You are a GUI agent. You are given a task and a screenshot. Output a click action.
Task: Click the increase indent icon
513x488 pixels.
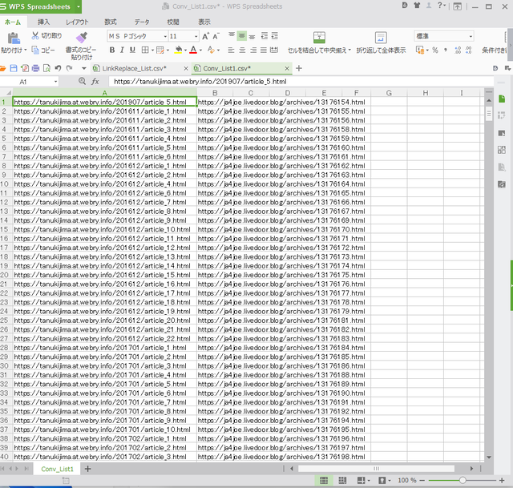pos(275,35)
